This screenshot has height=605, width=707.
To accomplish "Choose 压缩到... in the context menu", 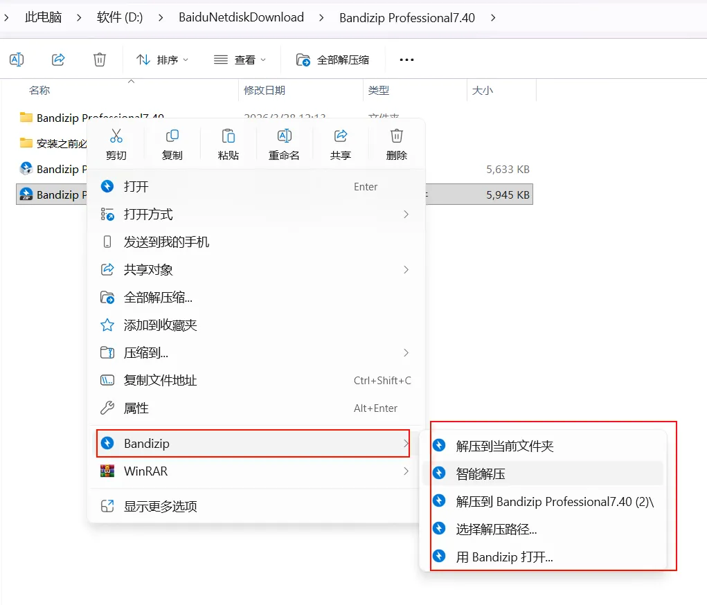I will pos(256,352).
